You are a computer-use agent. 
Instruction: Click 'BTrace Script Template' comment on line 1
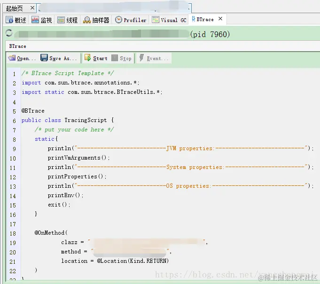(x=68, y=73)
